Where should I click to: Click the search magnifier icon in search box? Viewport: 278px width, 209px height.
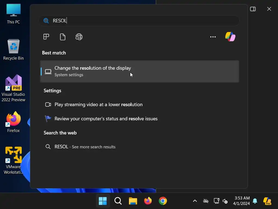coord(46,21)
